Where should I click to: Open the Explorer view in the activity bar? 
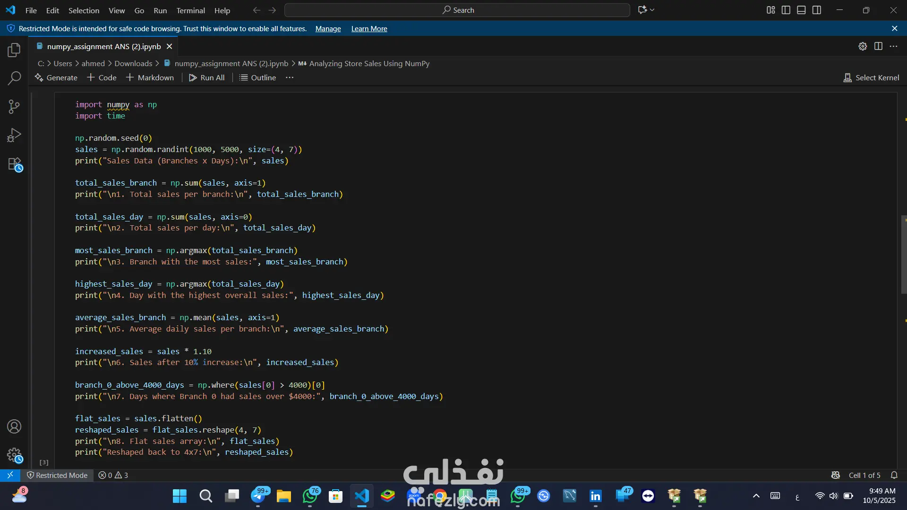click(x=14, y=50)
